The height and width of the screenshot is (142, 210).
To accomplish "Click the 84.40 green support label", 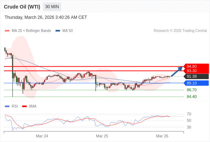I will 191,97.
